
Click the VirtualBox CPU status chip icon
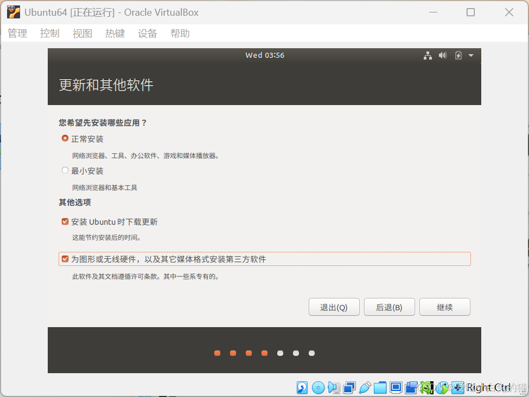[x=427, y=388]
